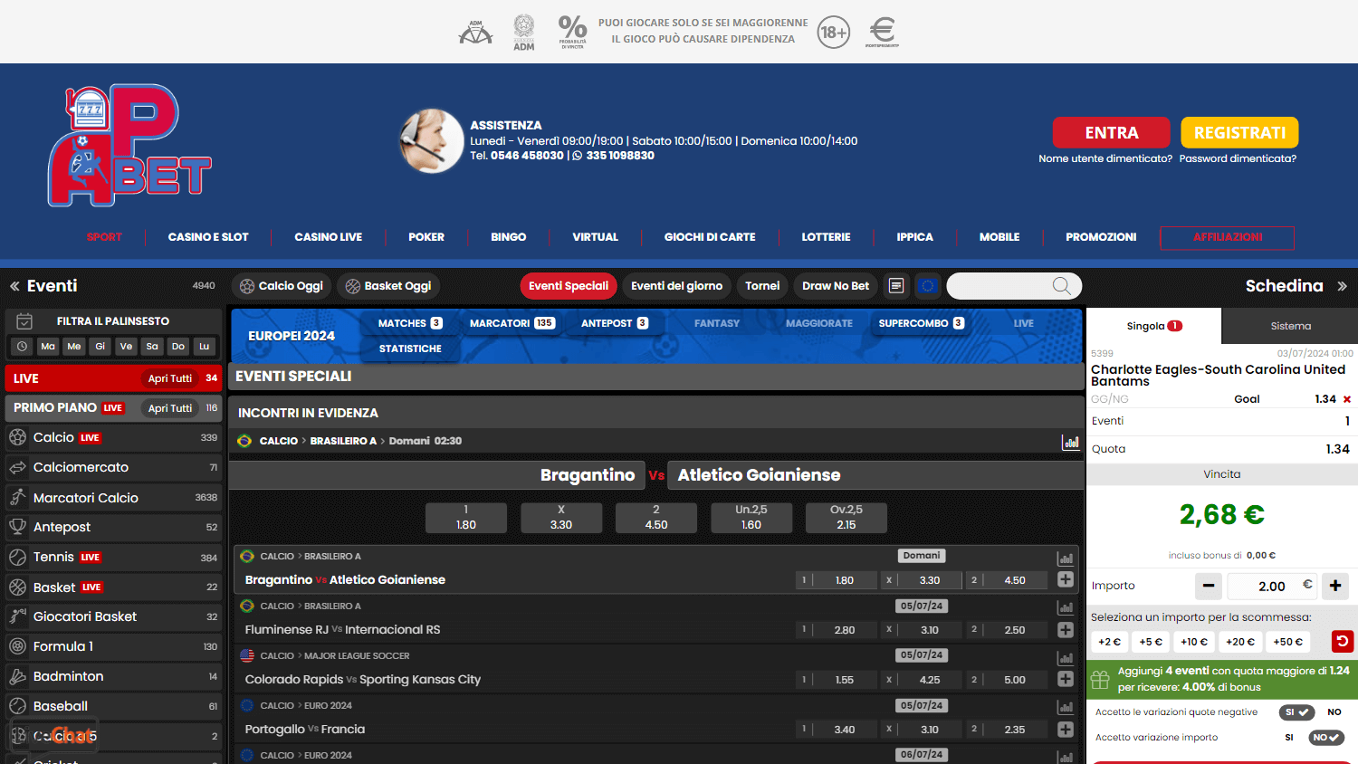The image size is (1358, 764).
Task: Open the Badminton shuttlecock icon
Action: coord(17,676)
